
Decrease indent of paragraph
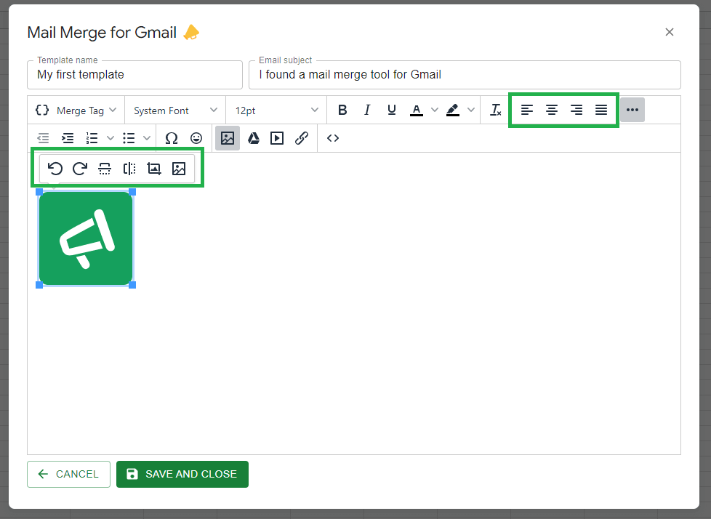pyautogui.click(x=43, y=138)
